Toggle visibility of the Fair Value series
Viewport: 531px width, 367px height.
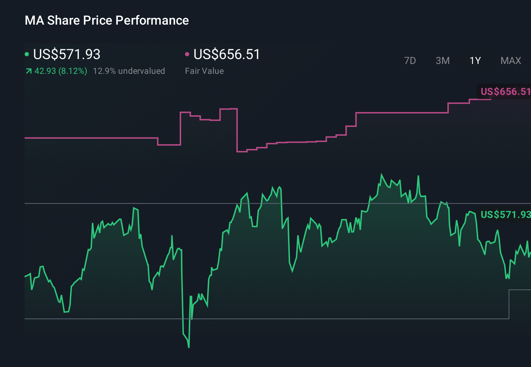(x=227, y=54)
